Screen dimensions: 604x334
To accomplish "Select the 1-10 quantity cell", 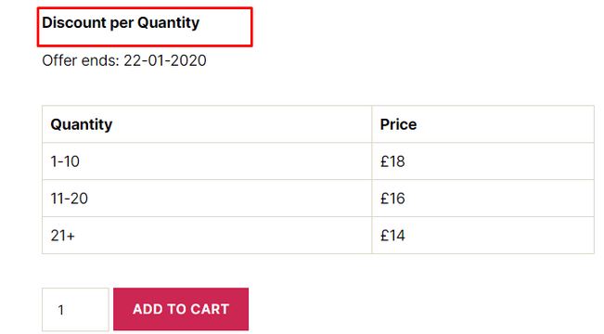I will pos(207,161).
